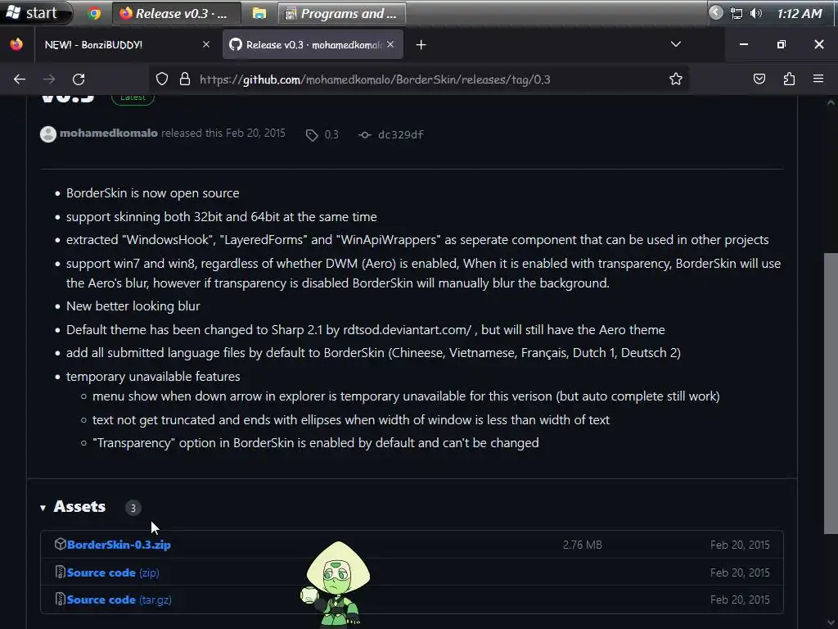
Task: Open mohamedkomalo profile link
Action: click(109, 133)
